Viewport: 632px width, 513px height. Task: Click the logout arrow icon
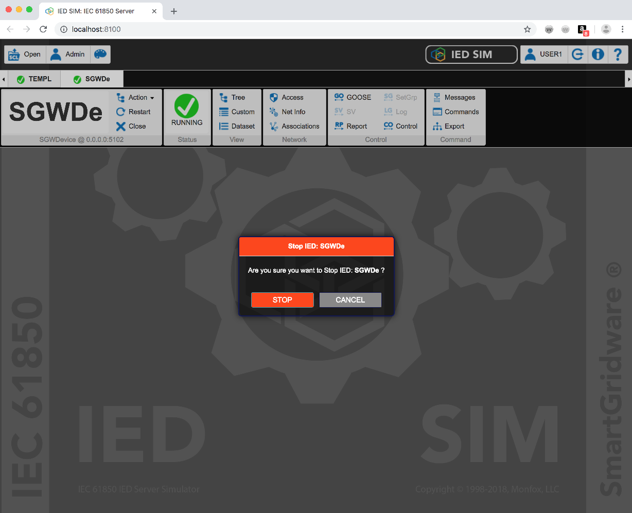pyautogui.click(x=577, y=54)
